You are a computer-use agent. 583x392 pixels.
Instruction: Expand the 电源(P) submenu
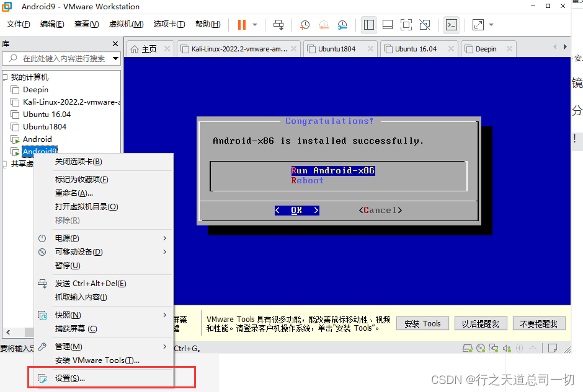[x=104, y=238]
